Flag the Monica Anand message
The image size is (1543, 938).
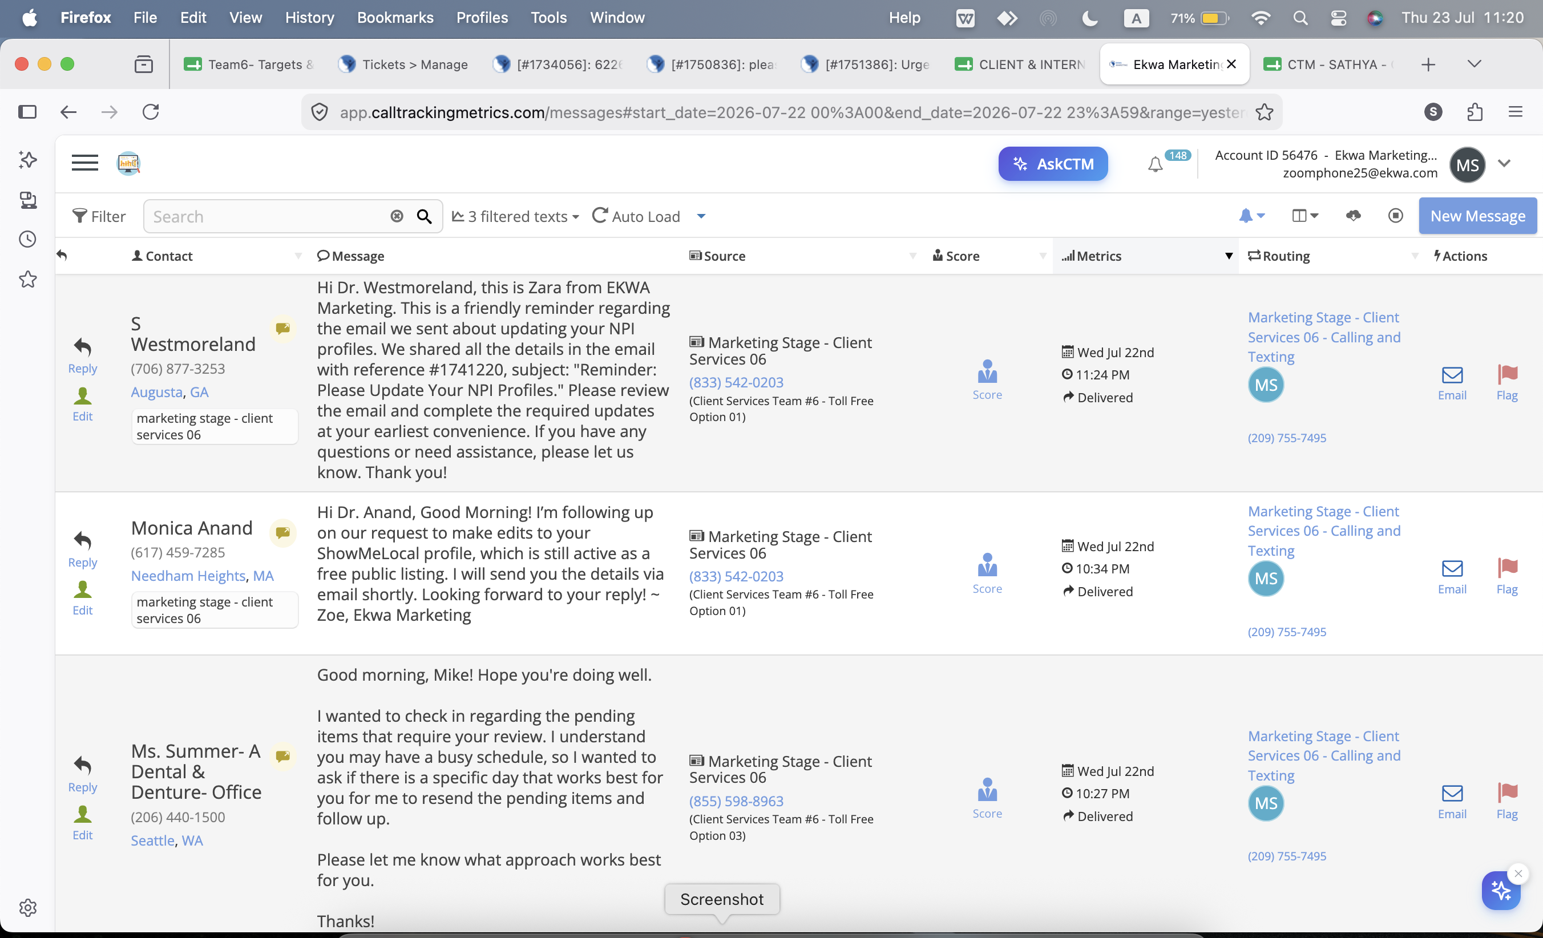(x=1506, y=577)
